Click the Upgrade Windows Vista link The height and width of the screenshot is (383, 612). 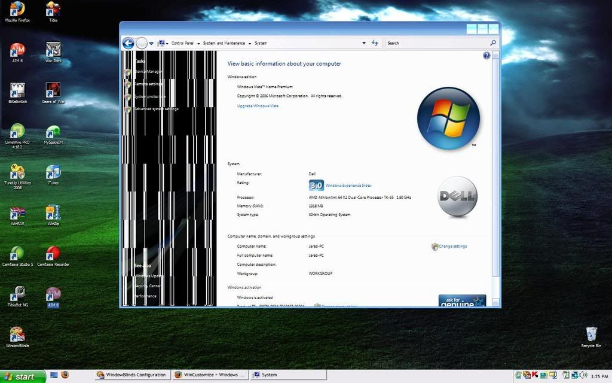click(258, 106)
